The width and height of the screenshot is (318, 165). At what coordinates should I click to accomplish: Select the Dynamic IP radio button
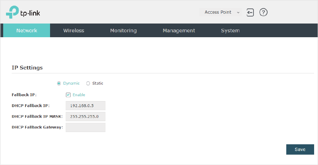pyautogui.click(x=59, y=84)
